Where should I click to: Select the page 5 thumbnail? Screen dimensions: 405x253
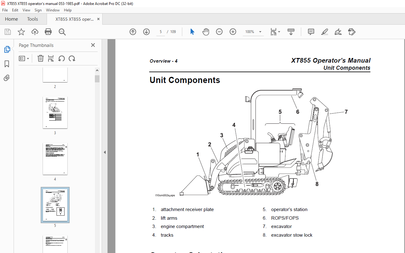55,205
